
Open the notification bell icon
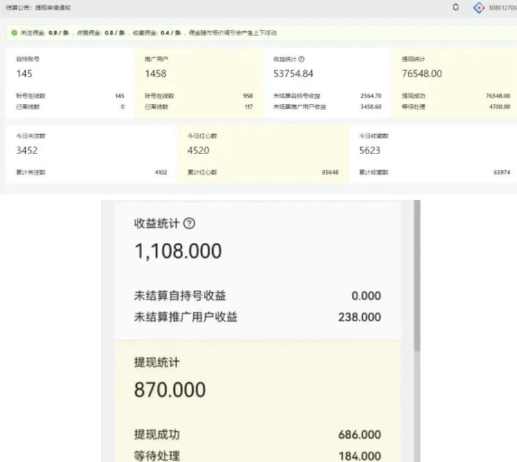click(x=456, y=7)
